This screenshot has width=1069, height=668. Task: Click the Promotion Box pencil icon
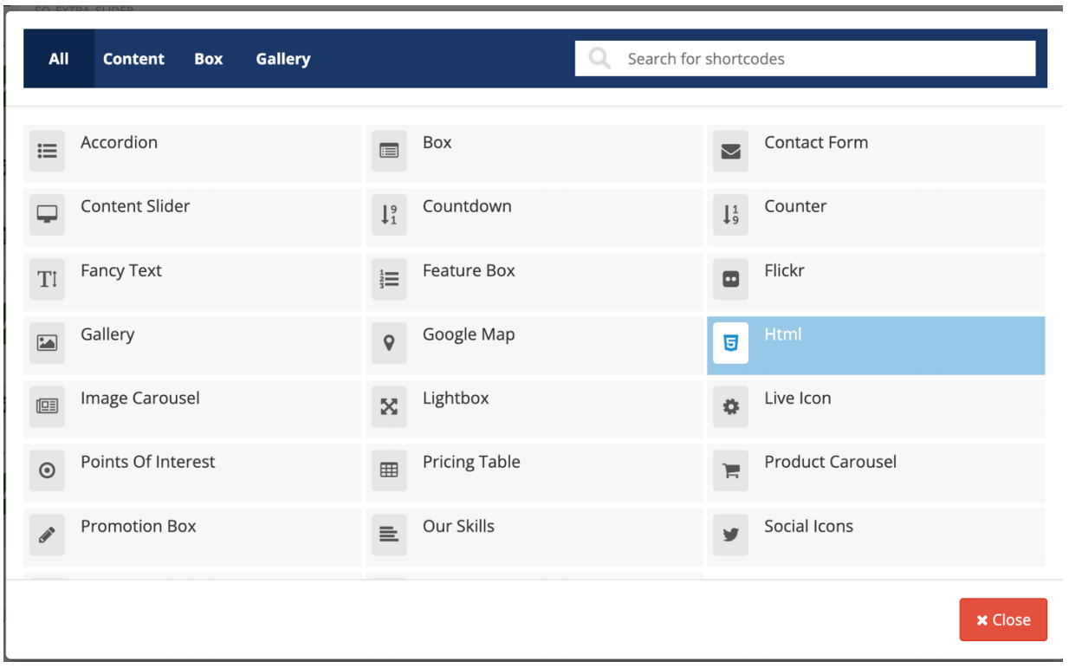point(47,535)
